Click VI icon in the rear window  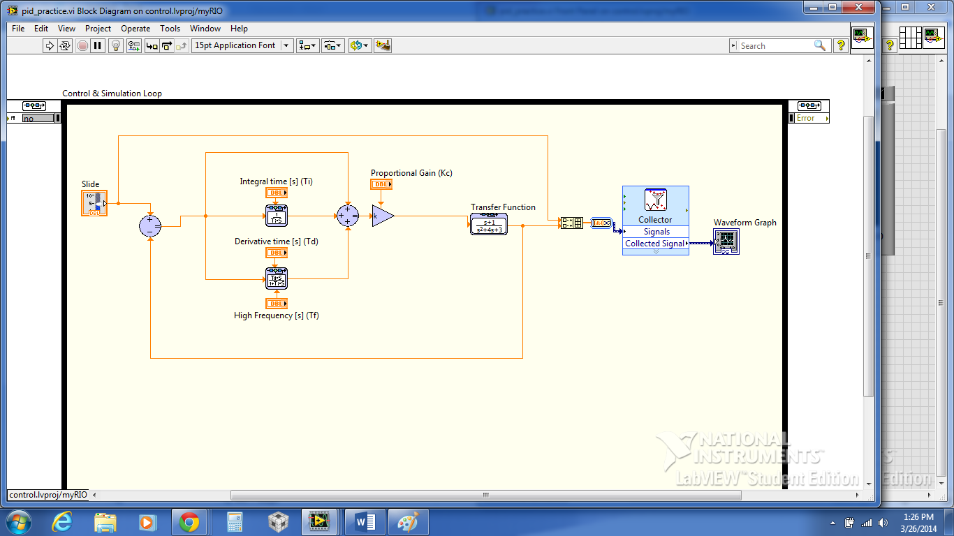932,37
